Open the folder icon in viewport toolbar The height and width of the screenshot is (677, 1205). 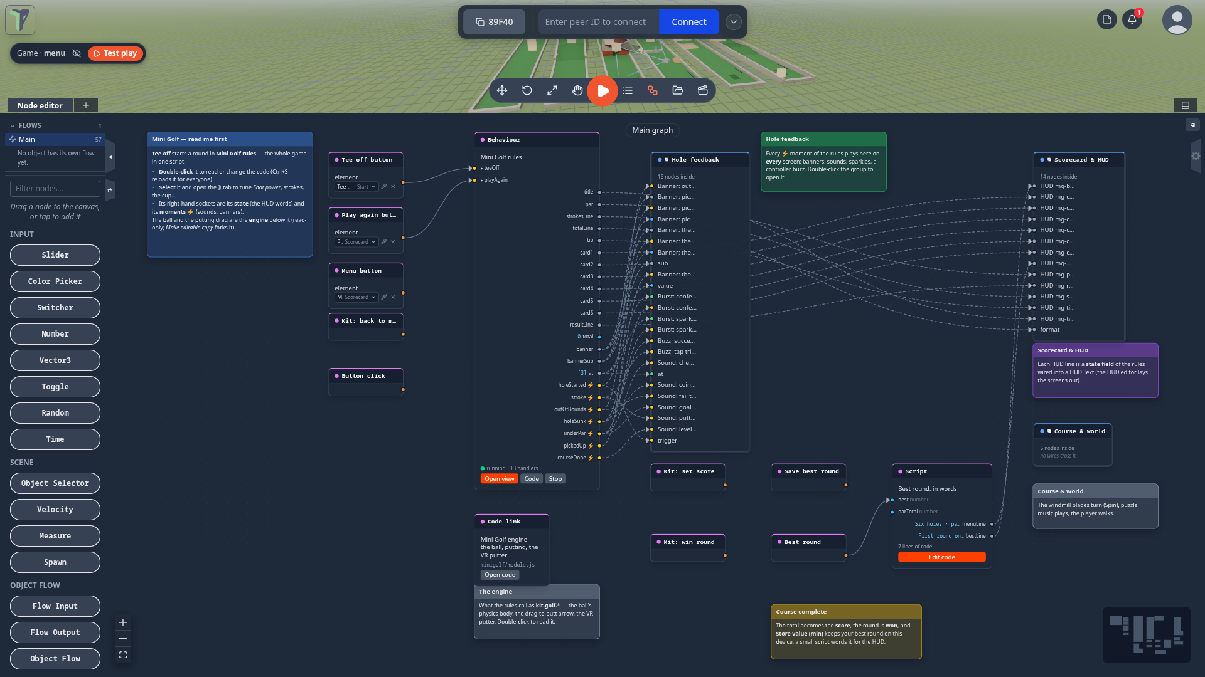[x=678, y=90]
